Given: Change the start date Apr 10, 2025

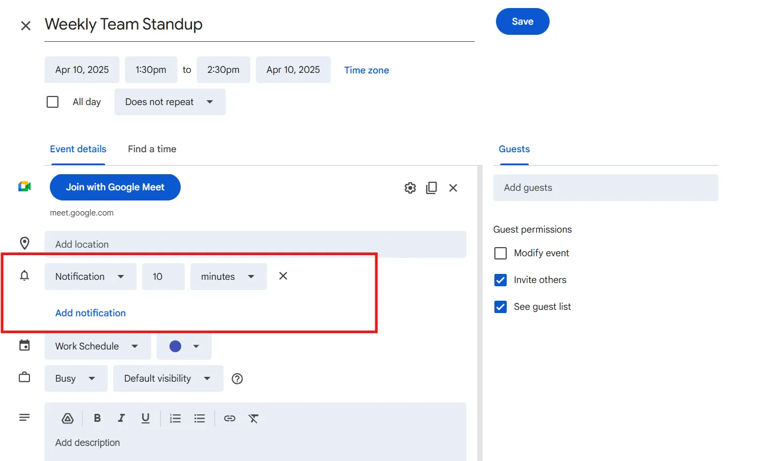Looking at the screenshot, I should pos(82,70).
